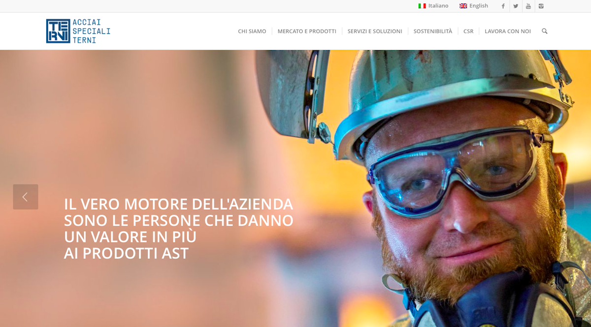Go to previous slide arrow

pyautogui.click(x=26, y=197)
